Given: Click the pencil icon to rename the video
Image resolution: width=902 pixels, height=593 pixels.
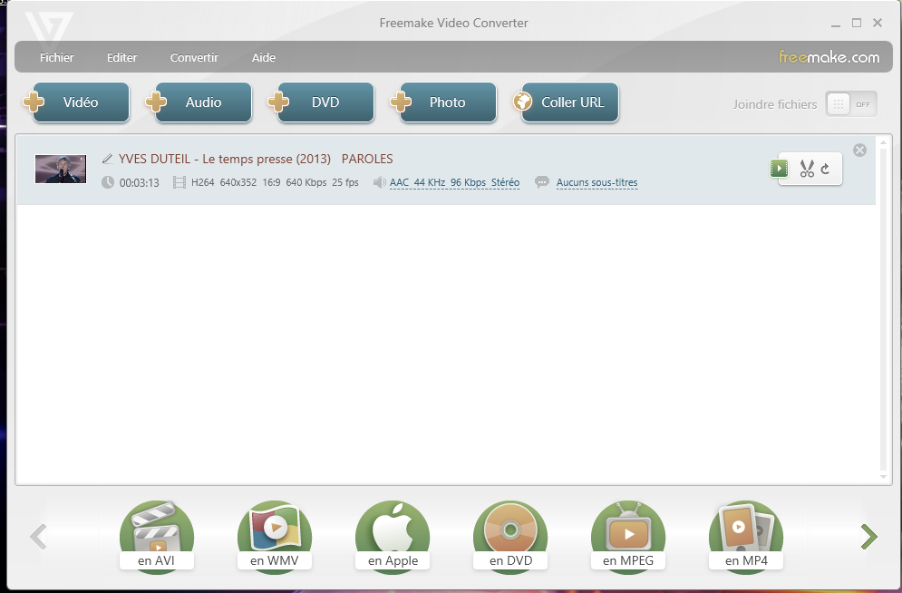Looking at the screenshot, I should click(108, 159).
